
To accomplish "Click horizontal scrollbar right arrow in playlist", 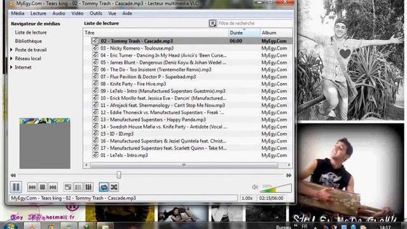I will click(289, 165).
